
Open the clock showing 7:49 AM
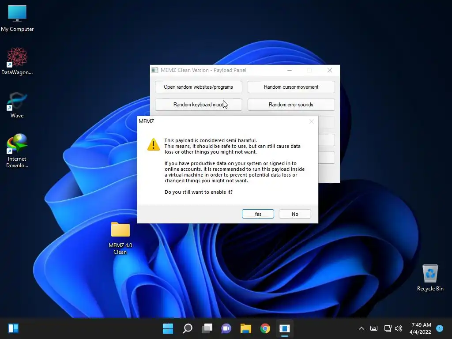[x=420, y=328]
